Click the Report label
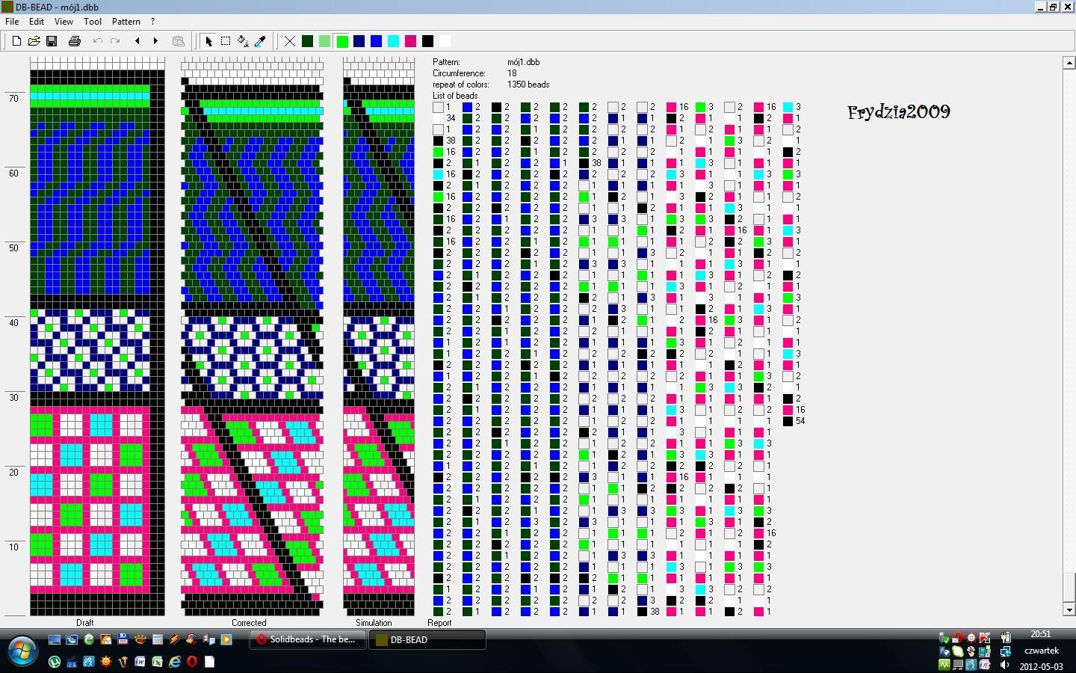 click(439, 622)
